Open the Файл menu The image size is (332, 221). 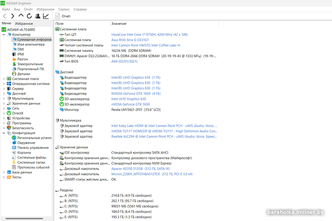(x=6, y=9)
